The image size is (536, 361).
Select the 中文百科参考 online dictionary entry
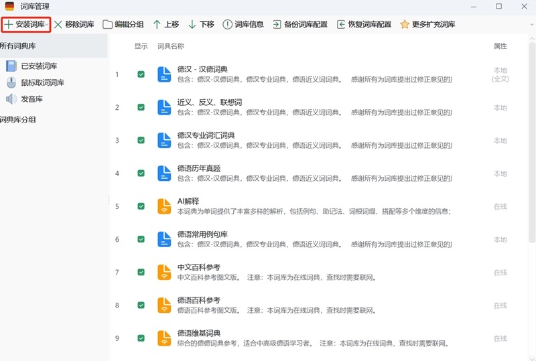point(199,267)
